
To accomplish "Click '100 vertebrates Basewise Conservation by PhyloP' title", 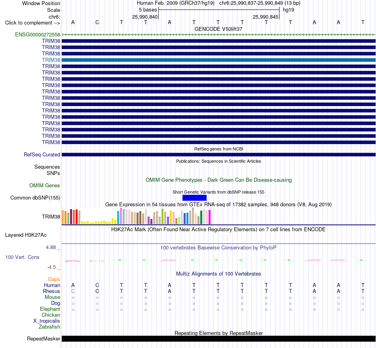I will [x=218, y=247].
